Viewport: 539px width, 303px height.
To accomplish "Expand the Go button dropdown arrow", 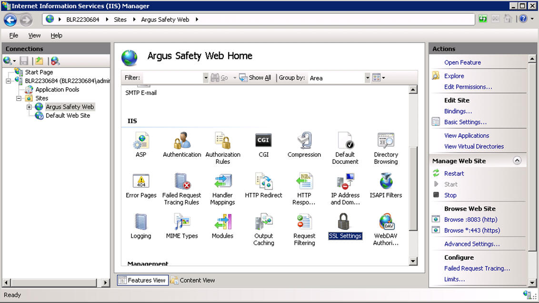I will 235,78.
